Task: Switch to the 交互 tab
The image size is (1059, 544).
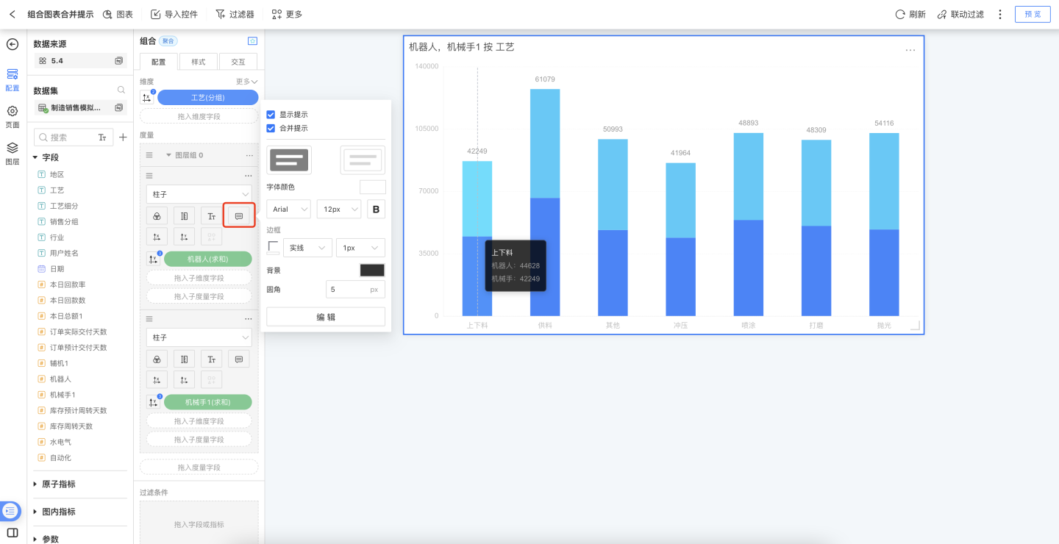Action: tap(238, 62)
